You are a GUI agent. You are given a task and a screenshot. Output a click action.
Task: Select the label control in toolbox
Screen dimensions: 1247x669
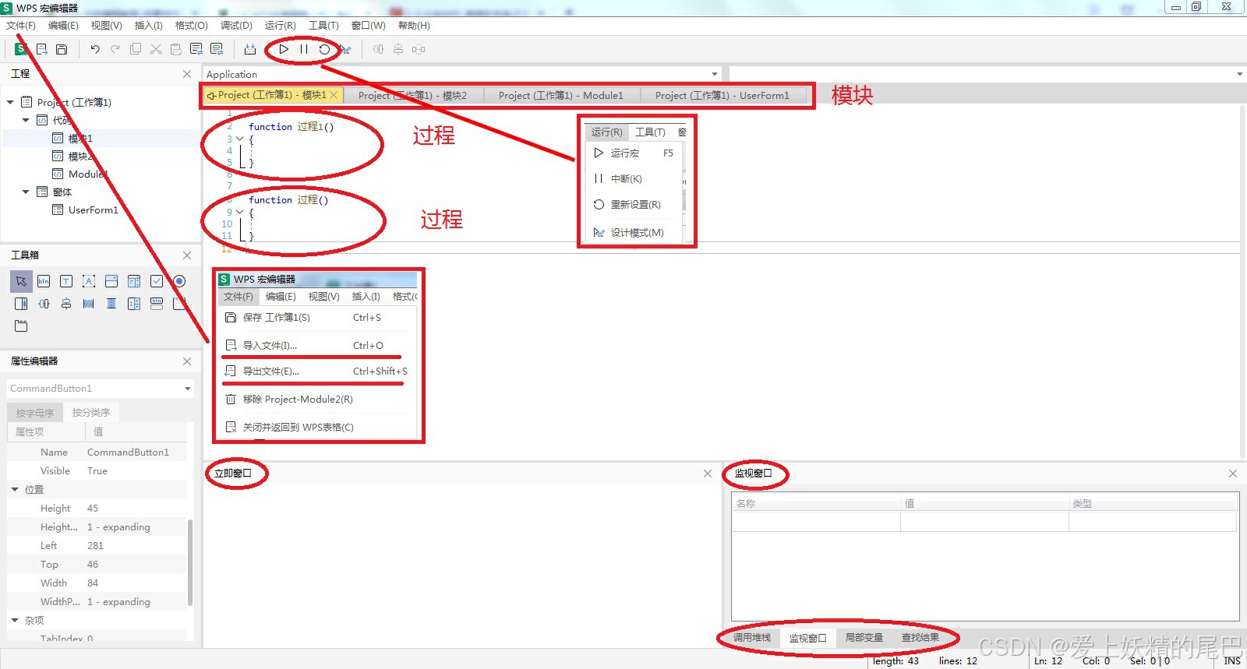pos(89,281)
